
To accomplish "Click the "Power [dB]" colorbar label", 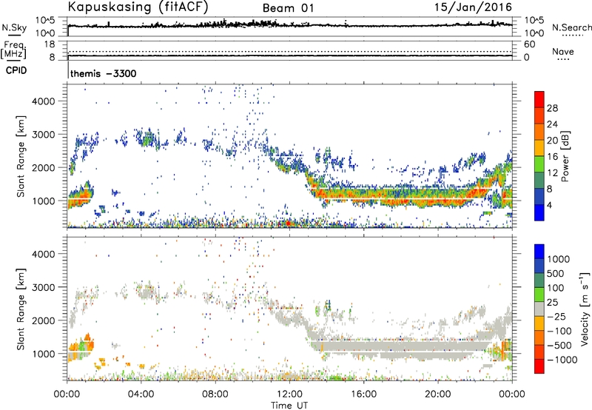I will 565,156.
